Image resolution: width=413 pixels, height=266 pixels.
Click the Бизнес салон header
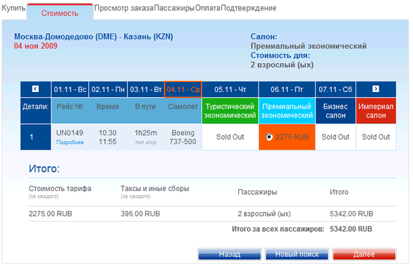tap(335, 111)
